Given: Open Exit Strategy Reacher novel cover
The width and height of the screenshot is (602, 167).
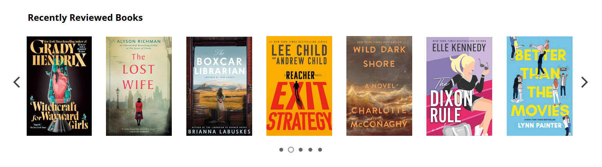Looking at the screenshot, I should click(299, 86).
